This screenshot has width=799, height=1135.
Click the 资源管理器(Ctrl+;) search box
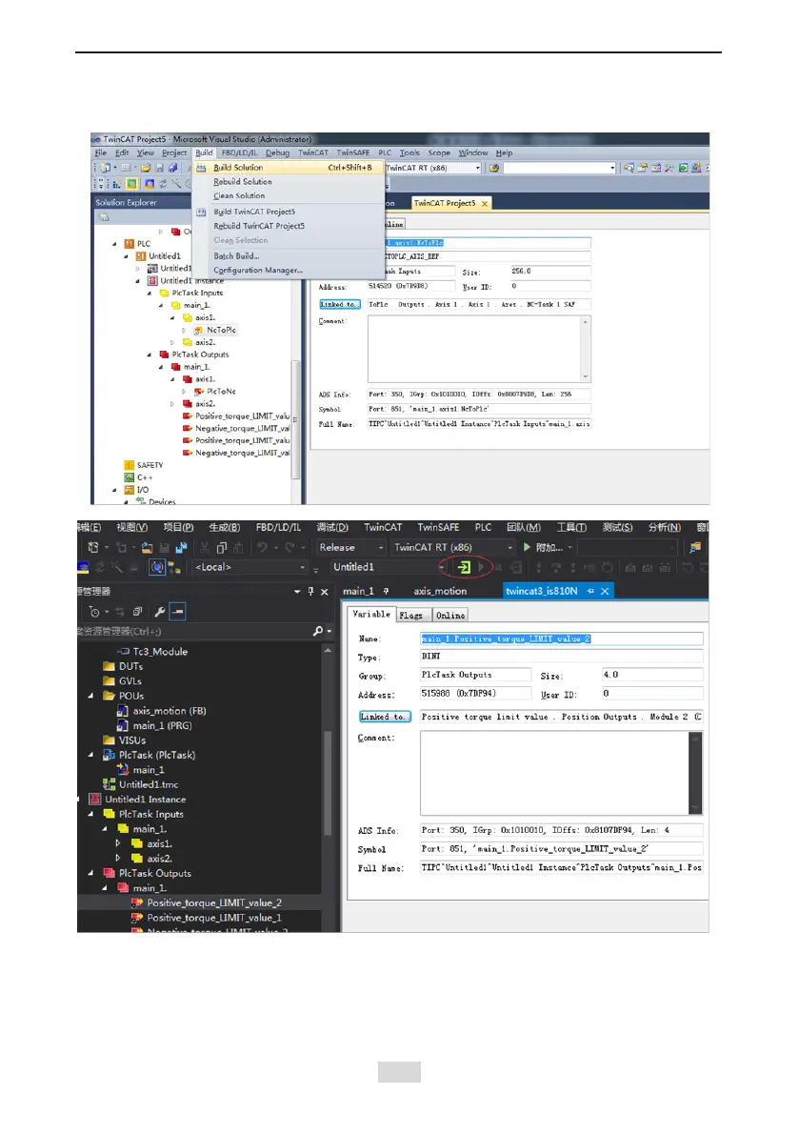point(194,632)
